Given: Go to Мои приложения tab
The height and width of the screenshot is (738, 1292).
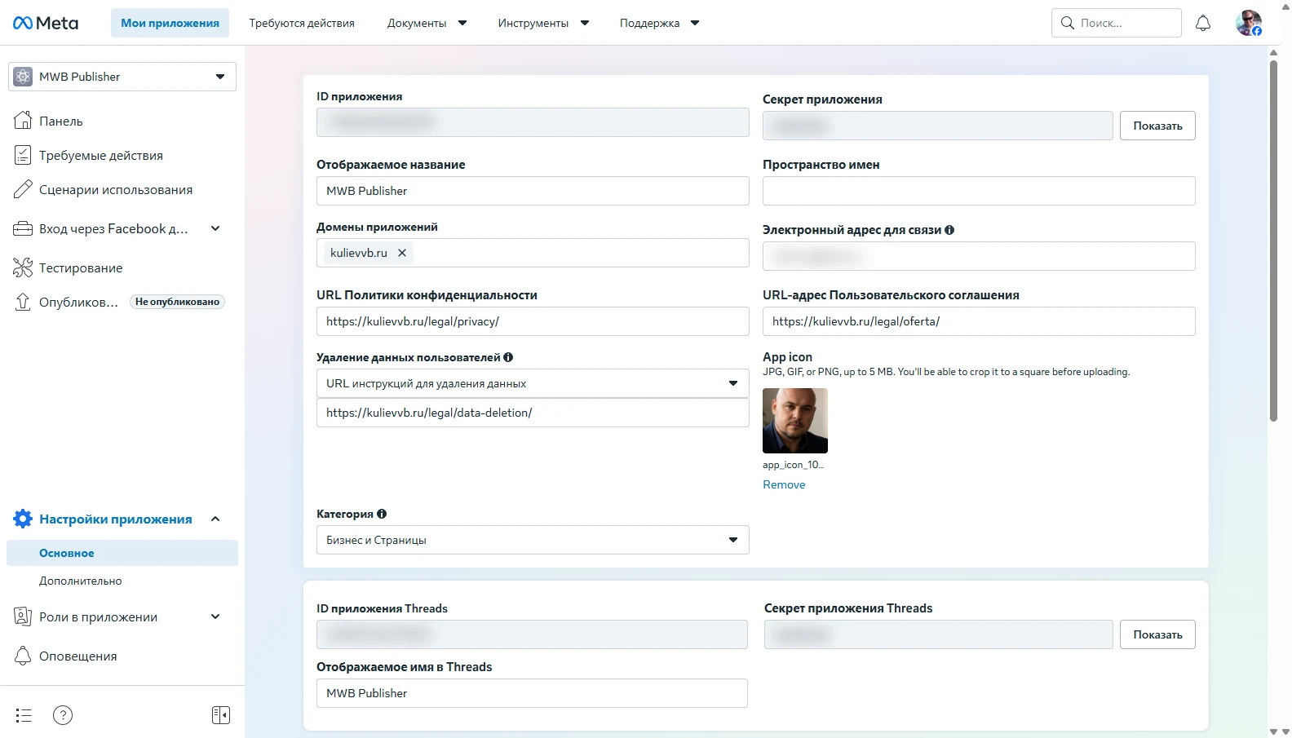Looking at the screenshot, I should click(x=170, y=23).
